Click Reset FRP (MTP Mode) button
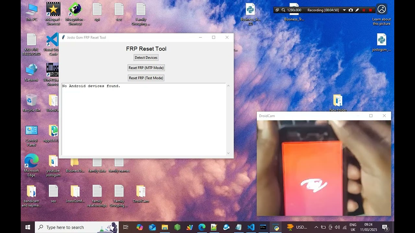 coord(146,68)
